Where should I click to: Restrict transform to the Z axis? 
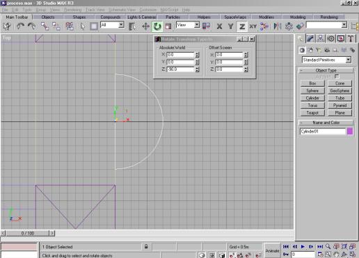click(x=242, y=26)
